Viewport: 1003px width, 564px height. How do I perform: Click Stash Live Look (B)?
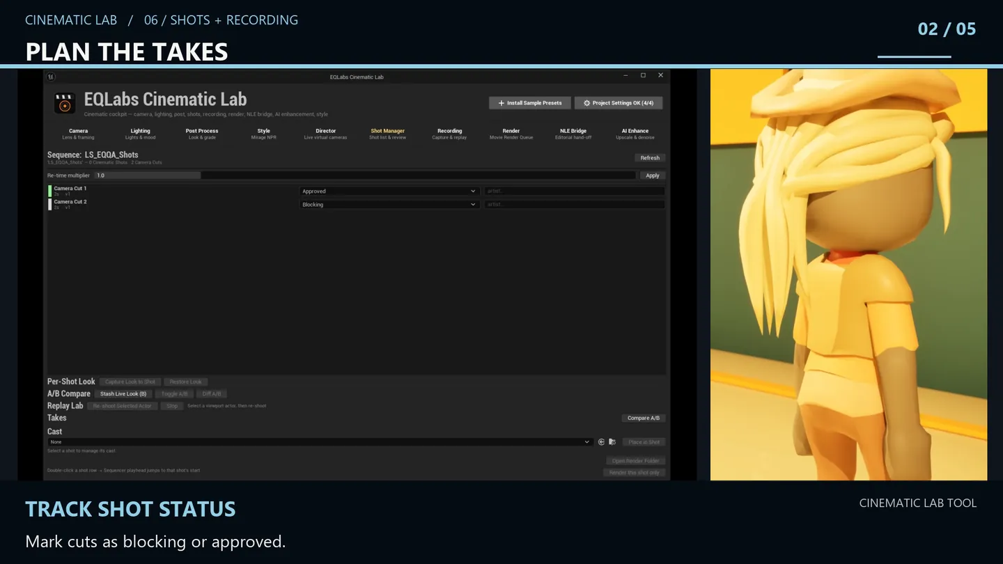123,394
